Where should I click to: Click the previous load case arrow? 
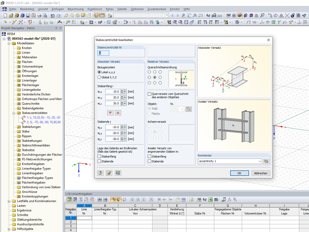coord(173,15)
